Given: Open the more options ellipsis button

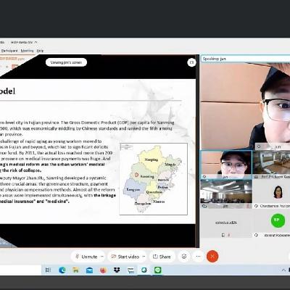Looking at the screenshot, I should 198,257.
